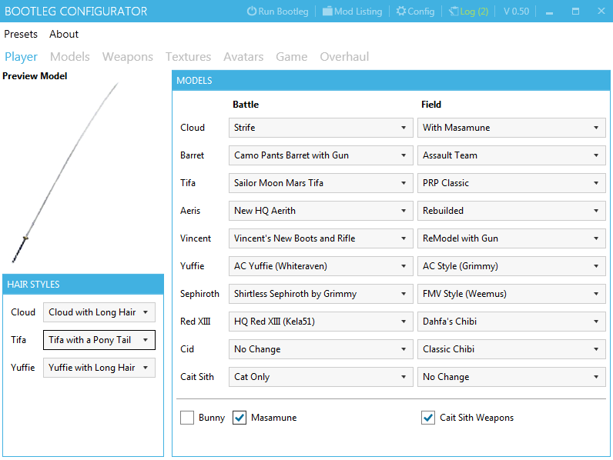Viewport: 613px width, 460px height.
Task: Open Tifa hair style dropdown (Pony Tail)
Action: point(99,340)
